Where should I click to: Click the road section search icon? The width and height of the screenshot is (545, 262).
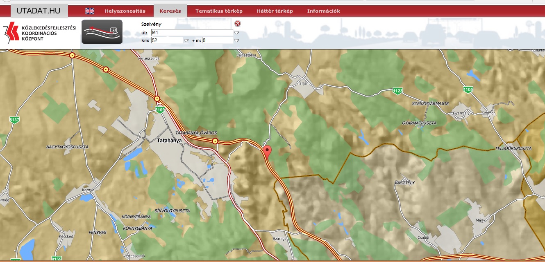(102, 32)
